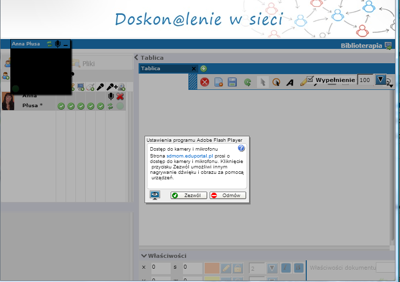This screenshot has width=400, height=282.
Task: Click the red X in Anna Płusa row
Action: (120, 96)
